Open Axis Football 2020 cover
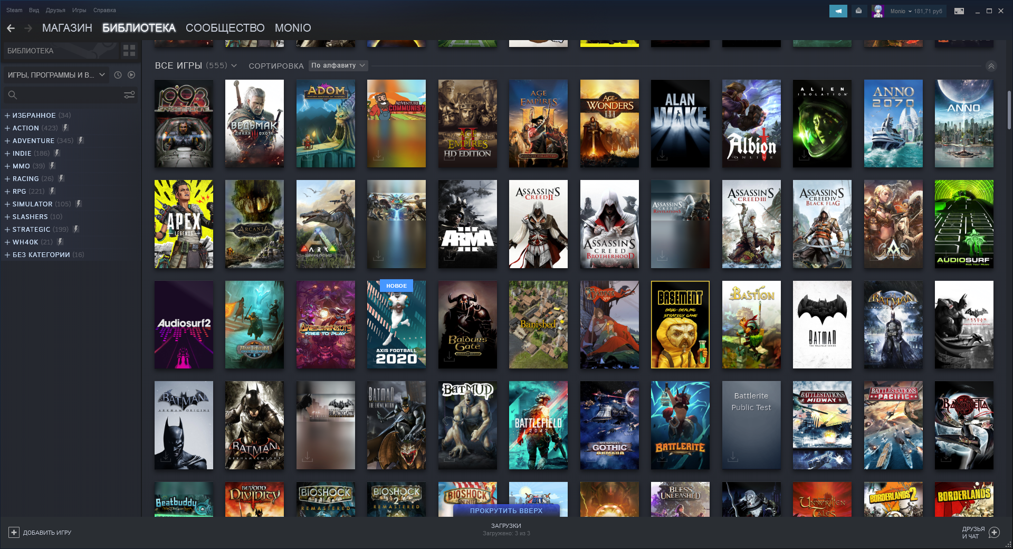1013x549 pixels. pos(396,325)
